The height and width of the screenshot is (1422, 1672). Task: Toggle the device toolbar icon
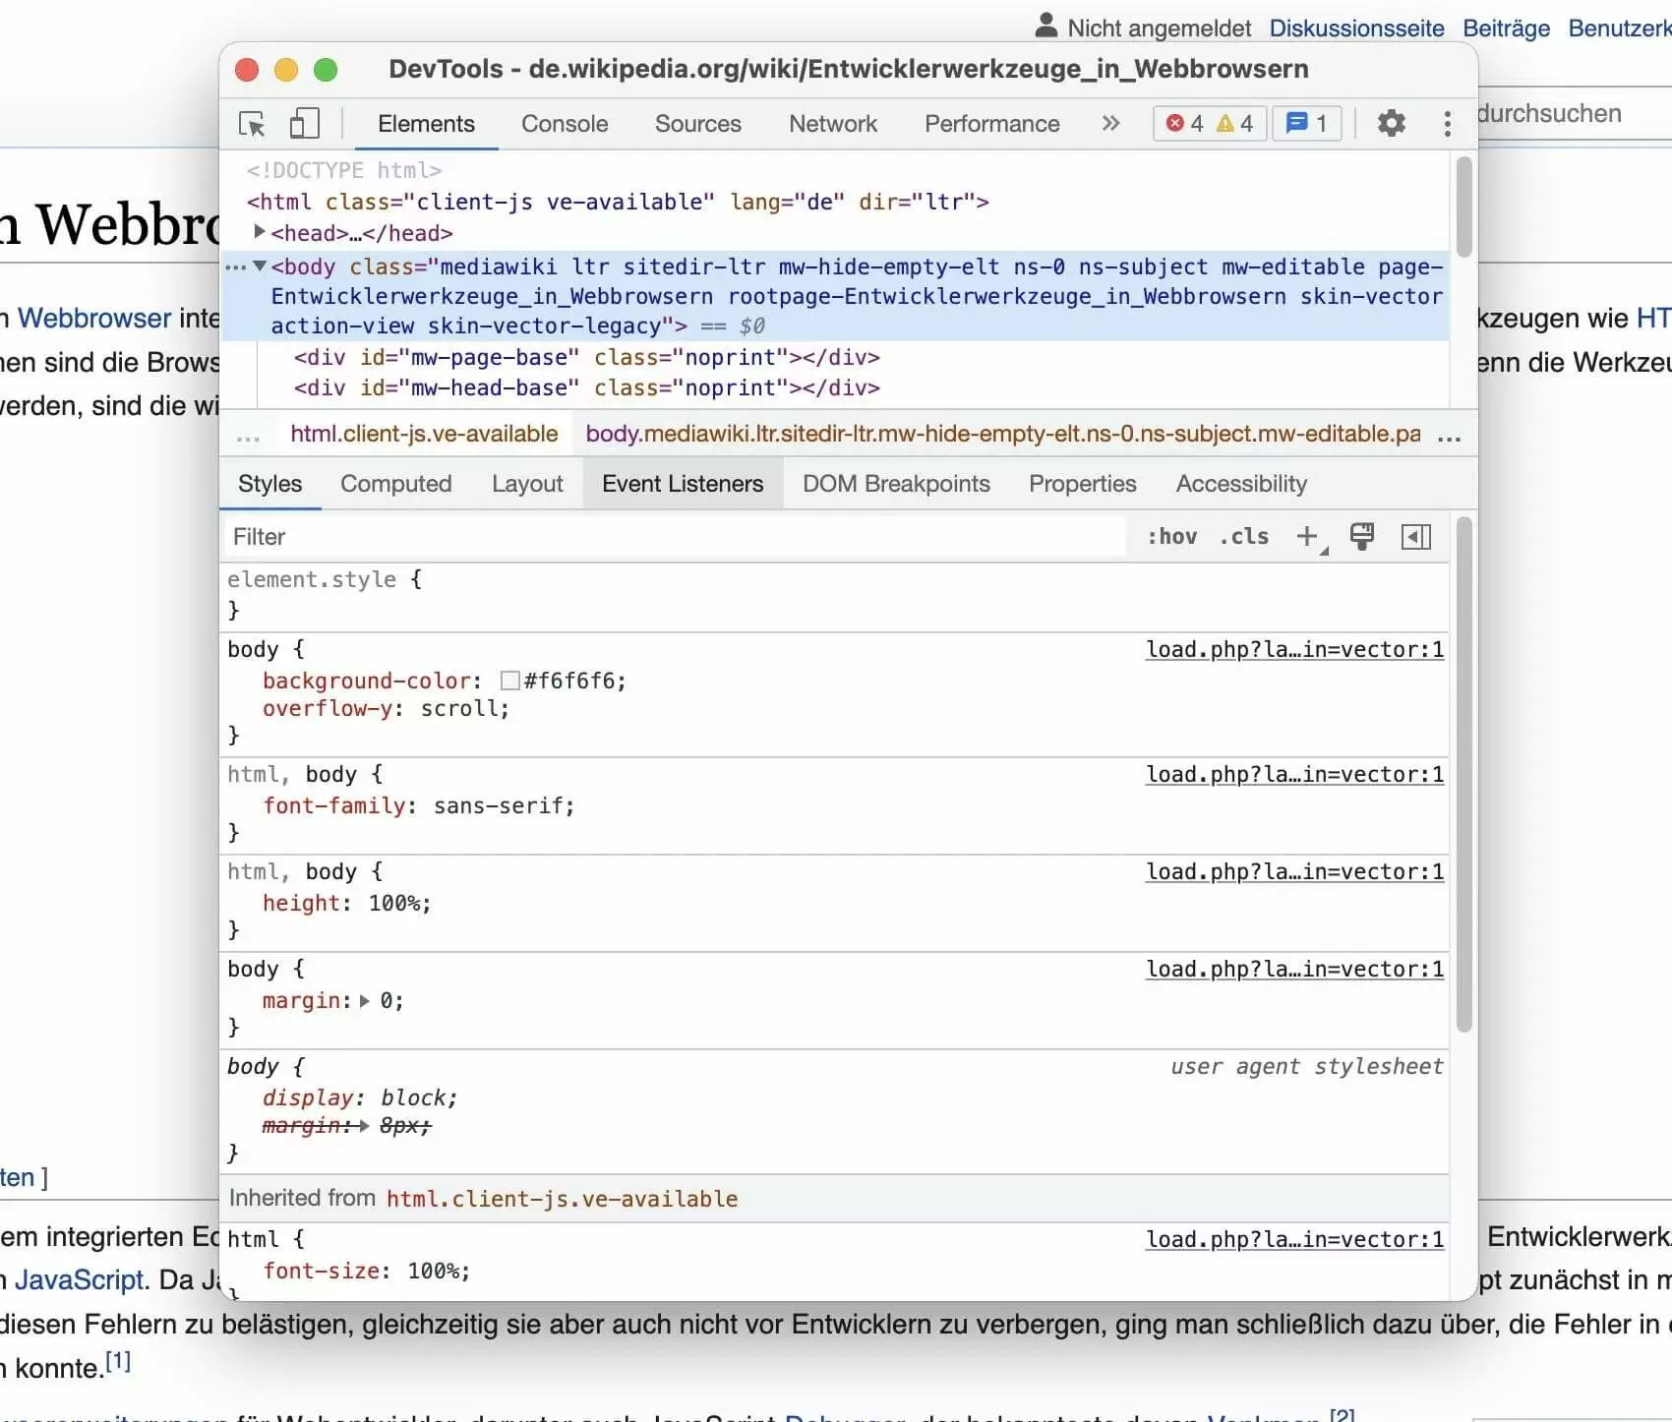[304, 124]
